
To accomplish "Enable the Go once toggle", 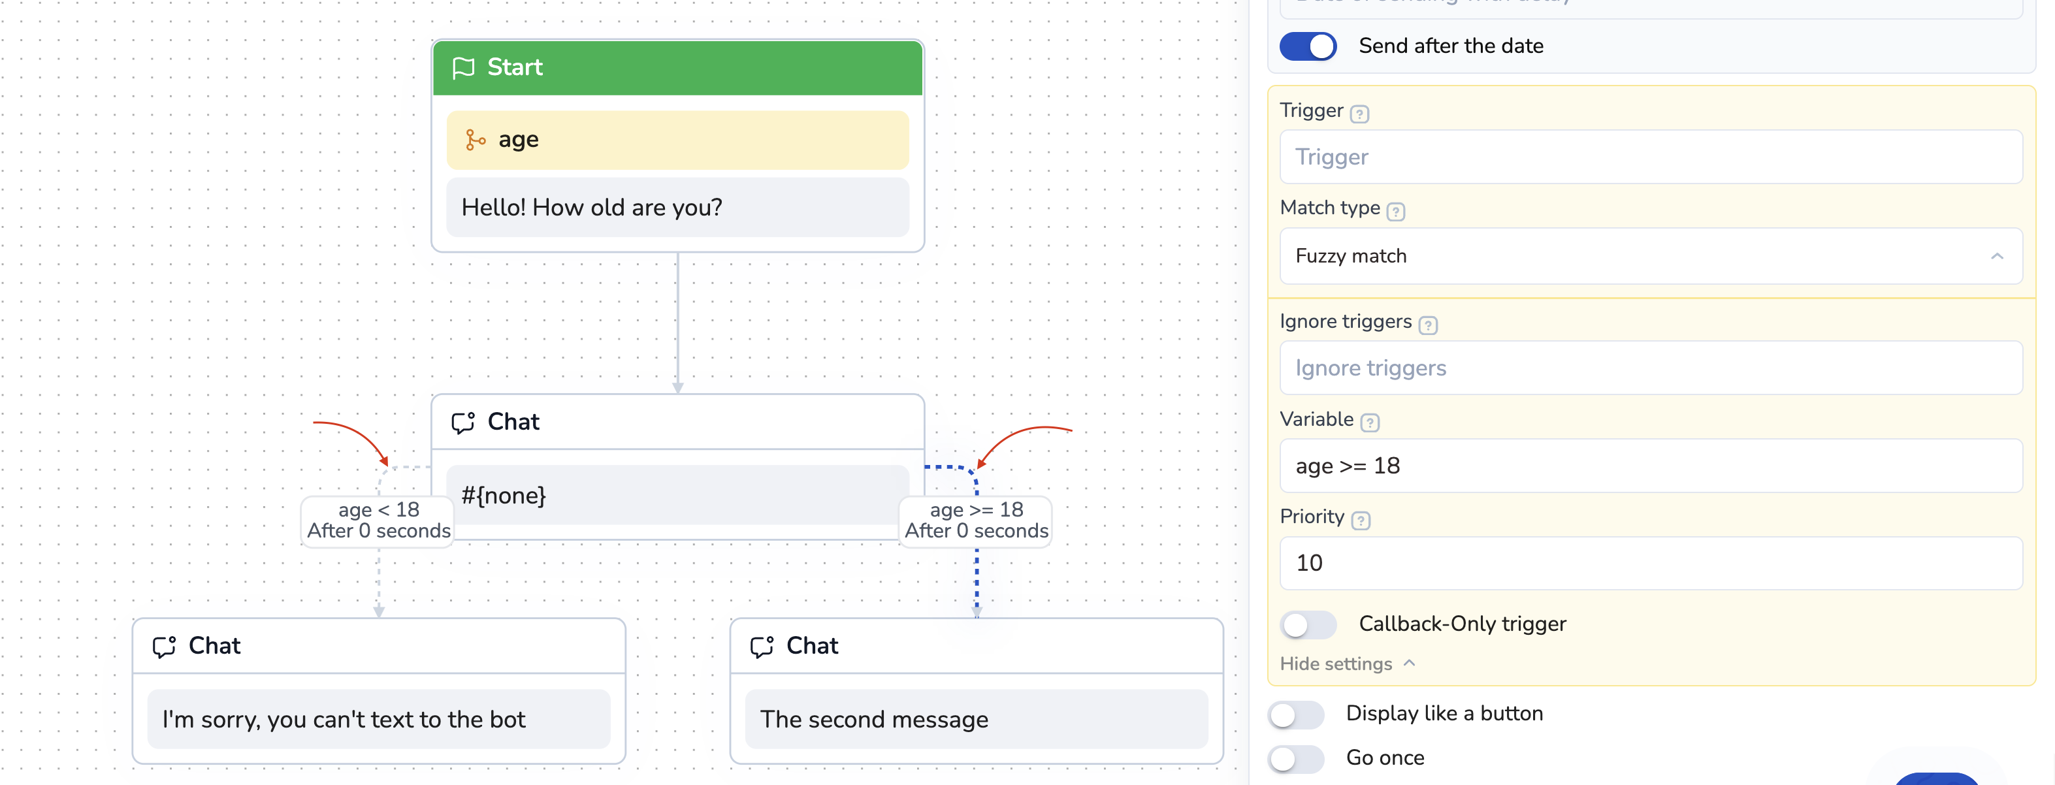I will 1295,759.
